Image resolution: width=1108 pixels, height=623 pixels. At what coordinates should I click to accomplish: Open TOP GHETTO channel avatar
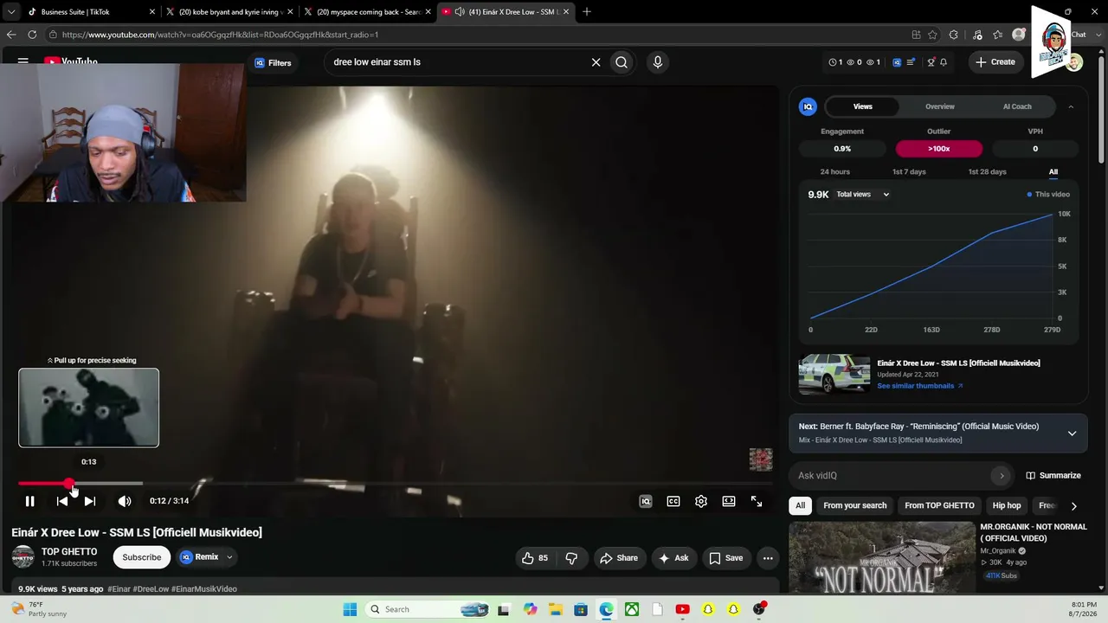click(23, 557)
